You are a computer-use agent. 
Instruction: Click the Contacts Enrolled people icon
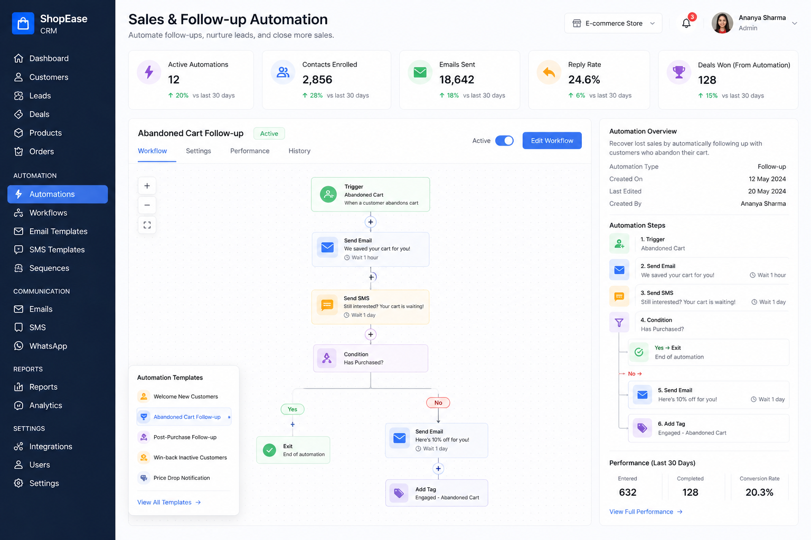(x=283, y=72)
